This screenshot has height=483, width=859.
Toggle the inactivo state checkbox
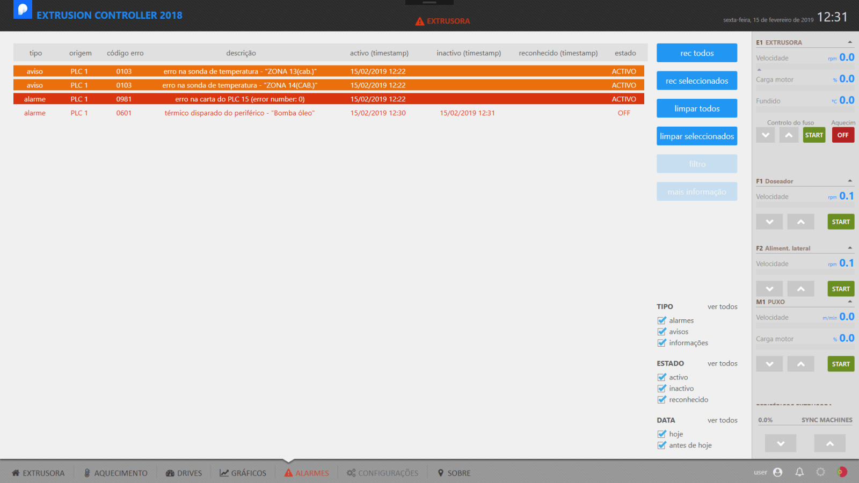pos(662,389)
